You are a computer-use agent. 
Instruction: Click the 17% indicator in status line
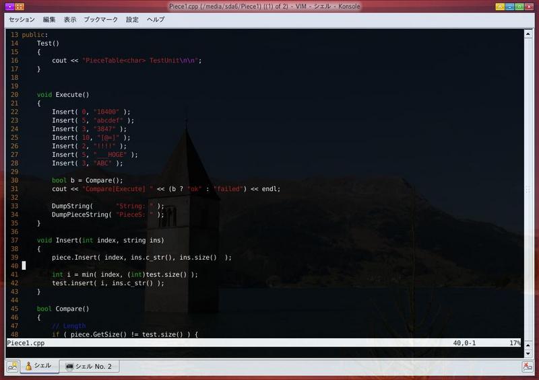tap(515, 343)
